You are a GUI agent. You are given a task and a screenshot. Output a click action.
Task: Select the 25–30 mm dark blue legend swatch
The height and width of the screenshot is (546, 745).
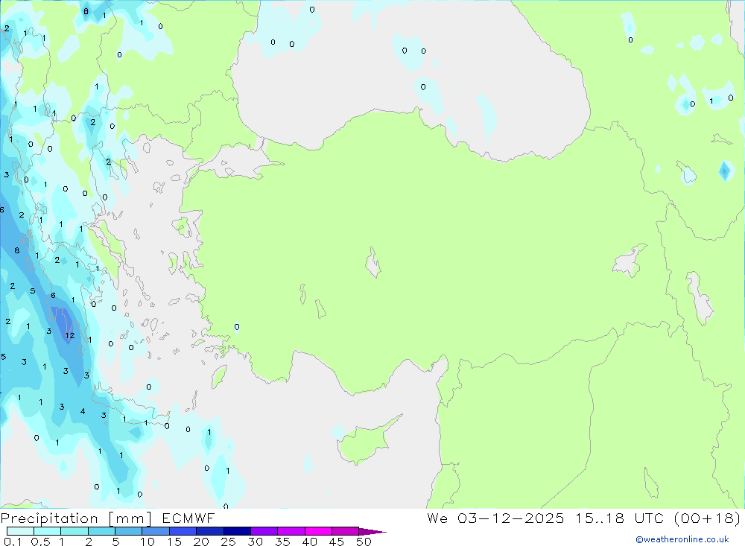point(237,531)
